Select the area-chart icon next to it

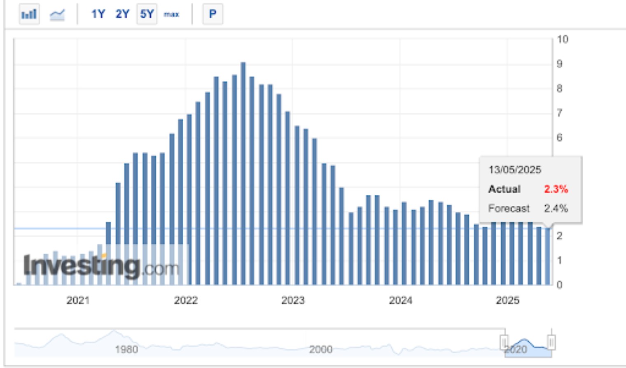pos(56,14)
